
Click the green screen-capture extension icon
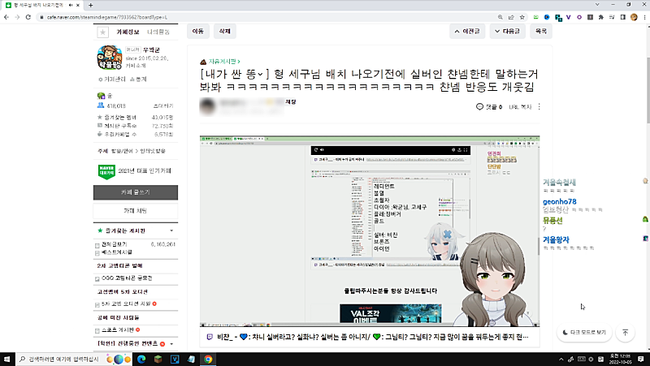tap(536, 17)
